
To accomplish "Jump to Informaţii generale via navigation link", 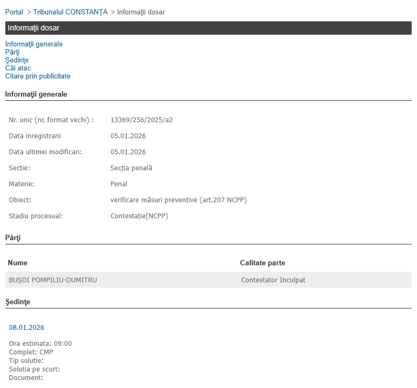I will pyautogui.click(x=34, y=44).
